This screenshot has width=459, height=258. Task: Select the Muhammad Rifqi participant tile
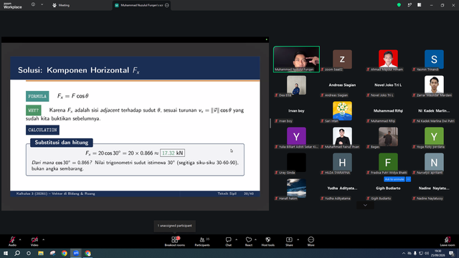[388, 111]
